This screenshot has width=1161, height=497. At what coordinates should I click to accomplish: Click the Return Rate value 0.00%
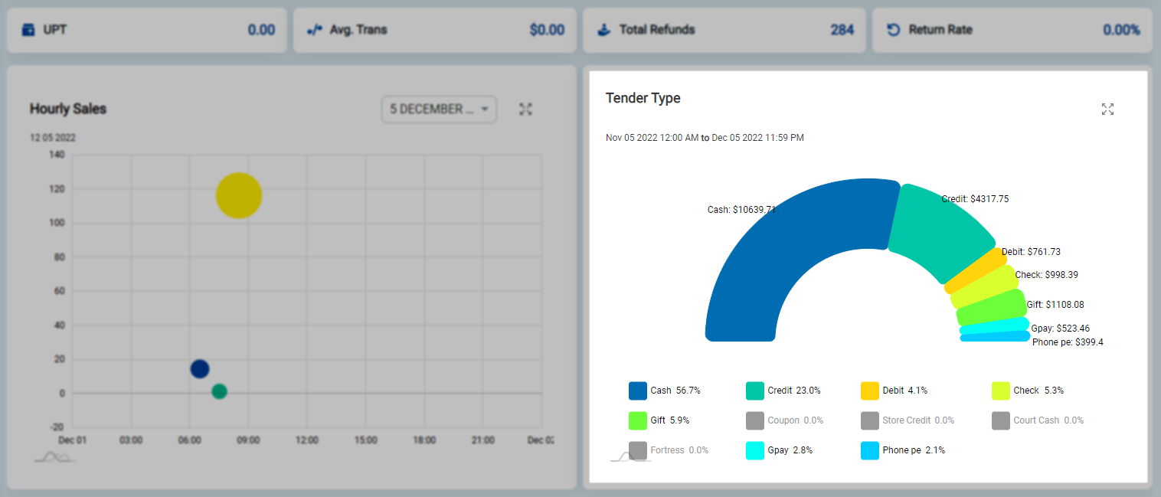coord(1121,30)
